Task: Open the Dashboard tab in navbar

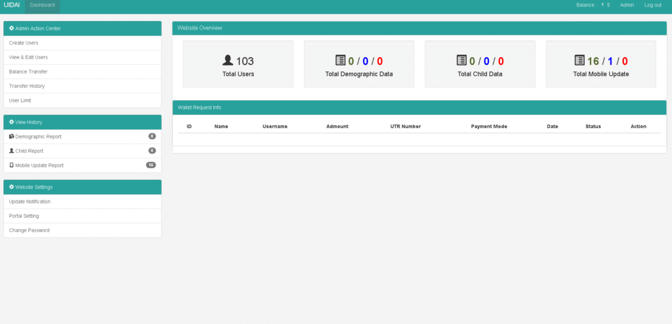Action: pyautogui.click(x=43, y=5)
